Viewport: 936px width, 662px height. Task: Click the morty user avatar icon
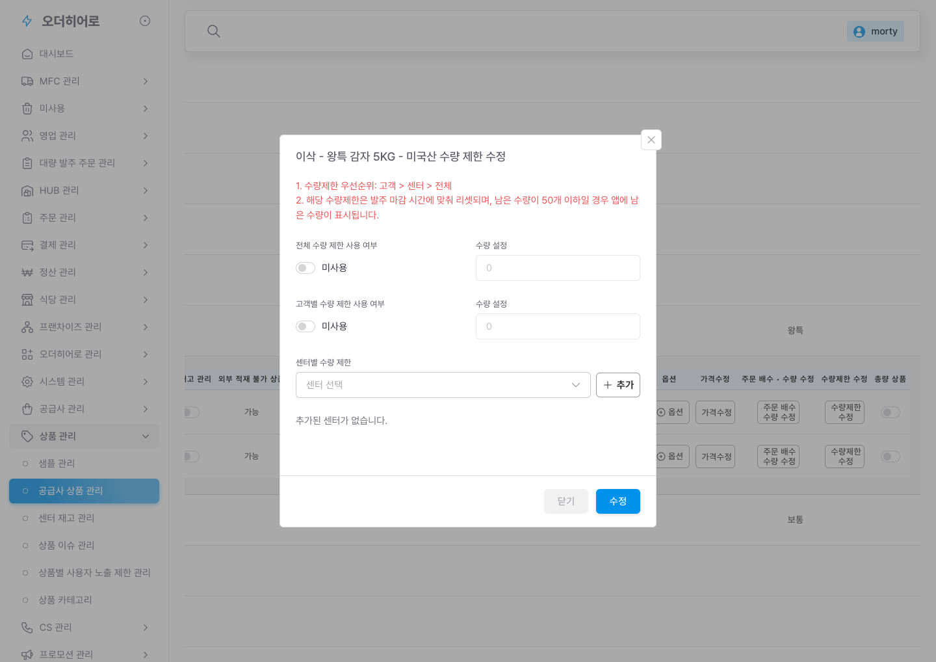[x=859, y=31]
